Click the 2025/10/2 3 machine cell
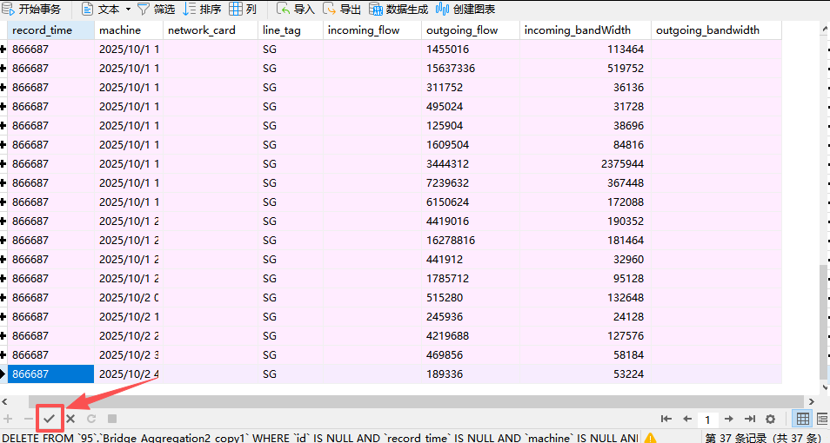Viewport: 830px width, 443px height. [129, 354]
